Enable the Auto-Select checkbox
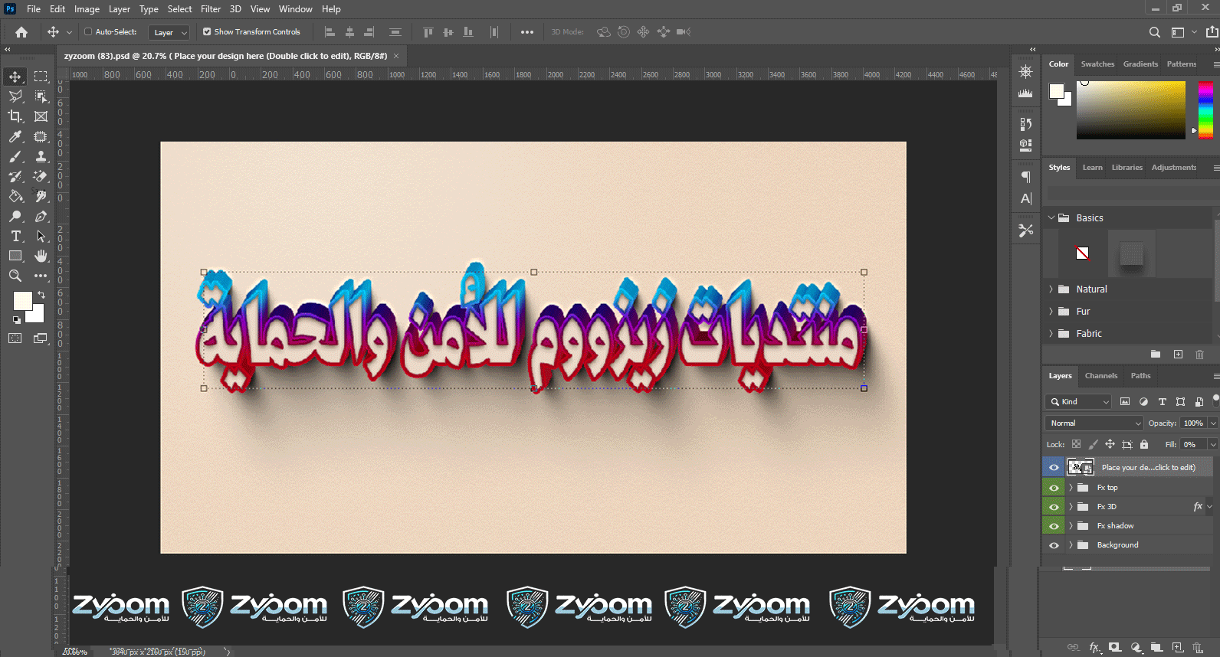 88,32
